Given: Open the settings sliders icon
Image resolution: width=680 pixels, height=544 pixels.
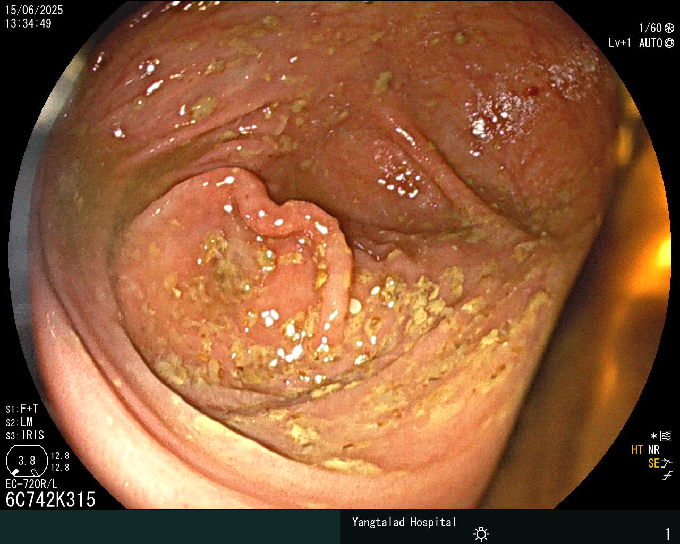Looking at the screenshot, I should [x=666, y=437].
